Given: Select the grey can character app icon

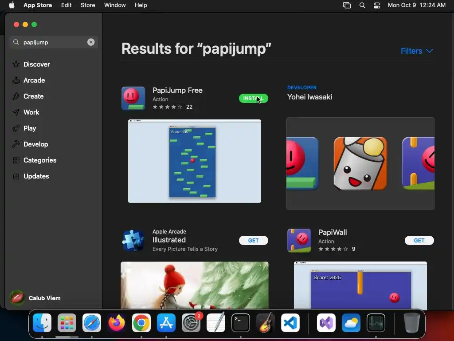Looking at the screenshot, I should coord(360,163).
